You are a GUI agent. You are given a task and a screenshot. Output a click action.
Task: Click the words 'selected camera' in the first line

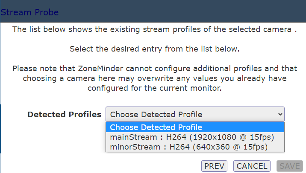(260, 29)
